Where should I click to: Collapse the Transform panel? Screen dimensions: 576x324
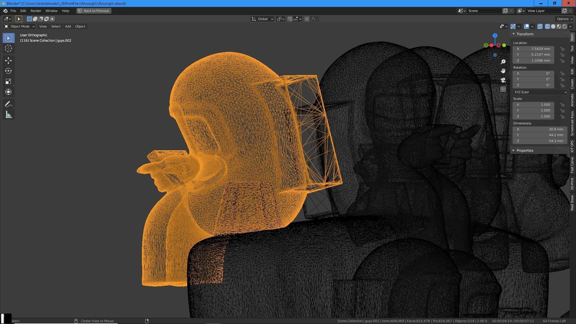tap(525, 34)
